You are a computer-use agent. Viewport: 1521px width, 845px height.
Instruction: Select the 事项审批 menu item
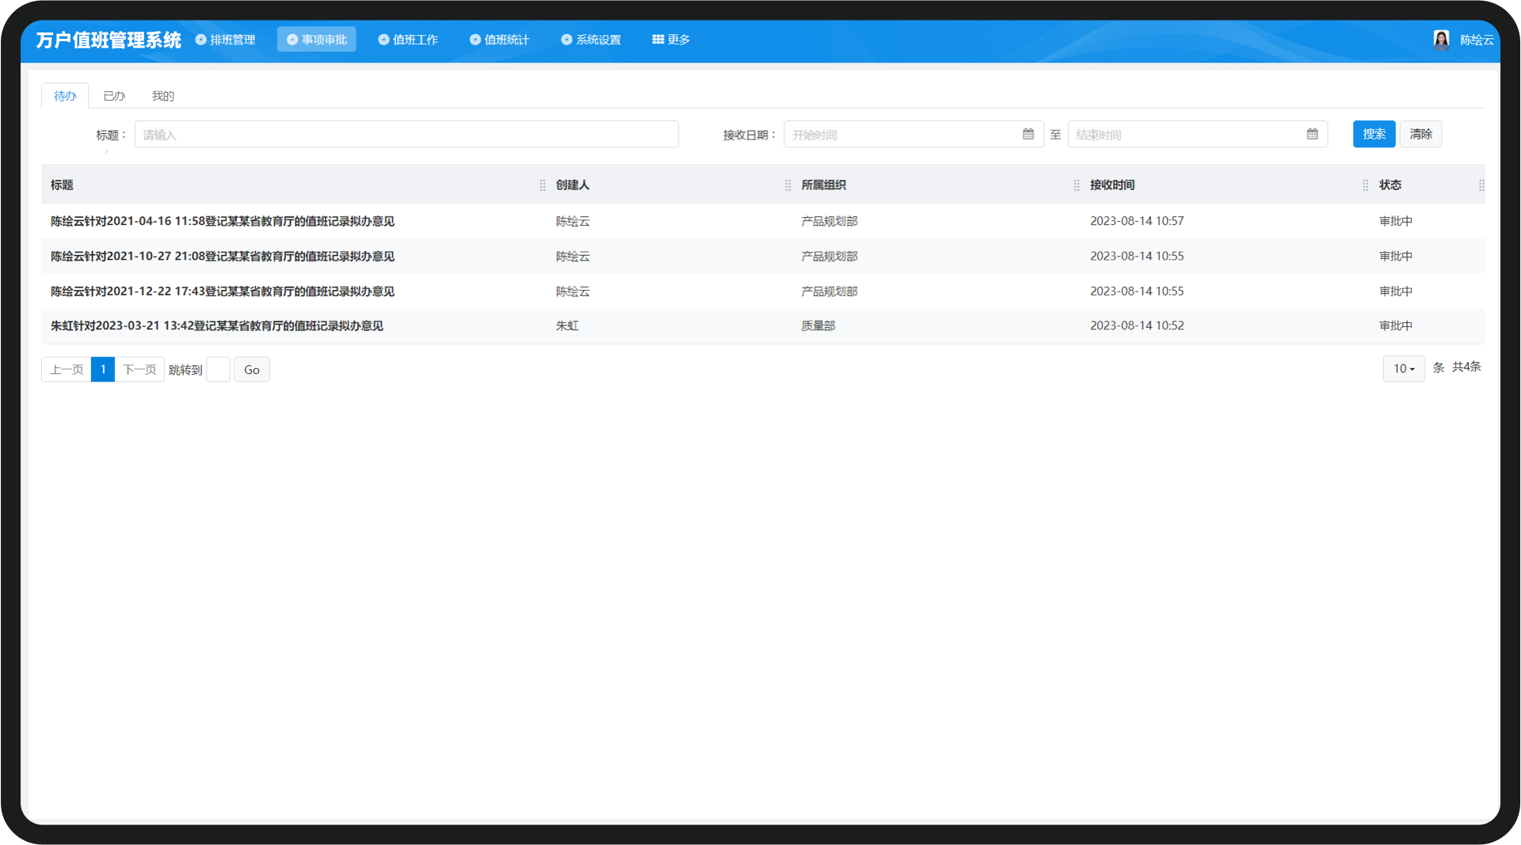coord(317,40)
